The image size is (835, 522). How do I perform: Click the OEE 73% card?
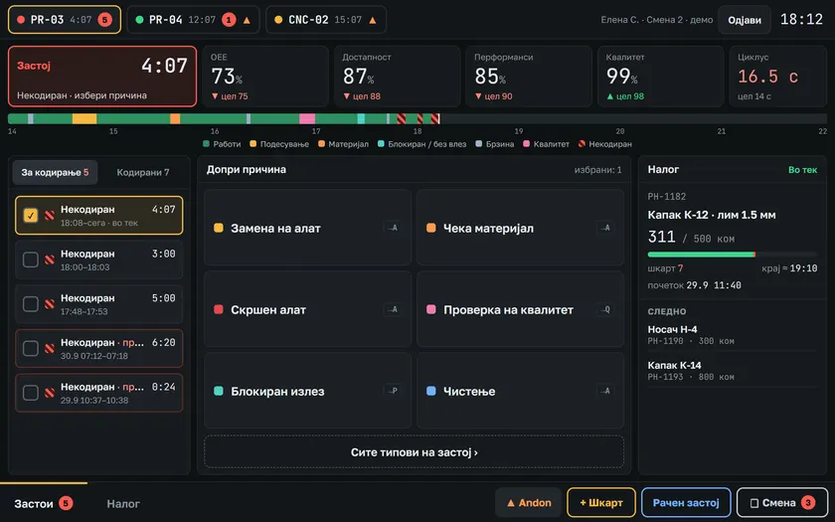(x=264, y=77)
